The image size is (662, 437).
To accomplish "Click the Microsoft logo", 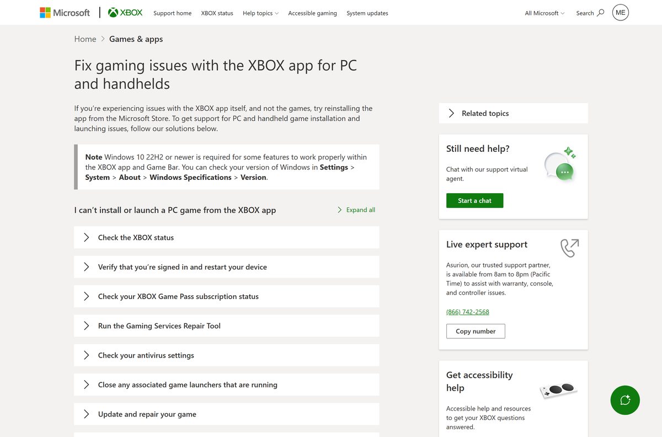I will click(x=65, y=13).
